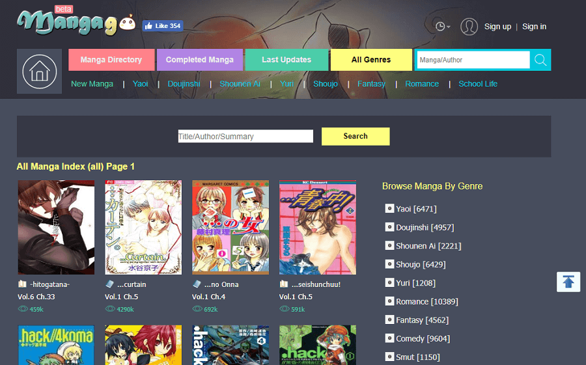Screen dimensions: 586x365
Task: Open the All Genres menu
Action: point(371,60)
